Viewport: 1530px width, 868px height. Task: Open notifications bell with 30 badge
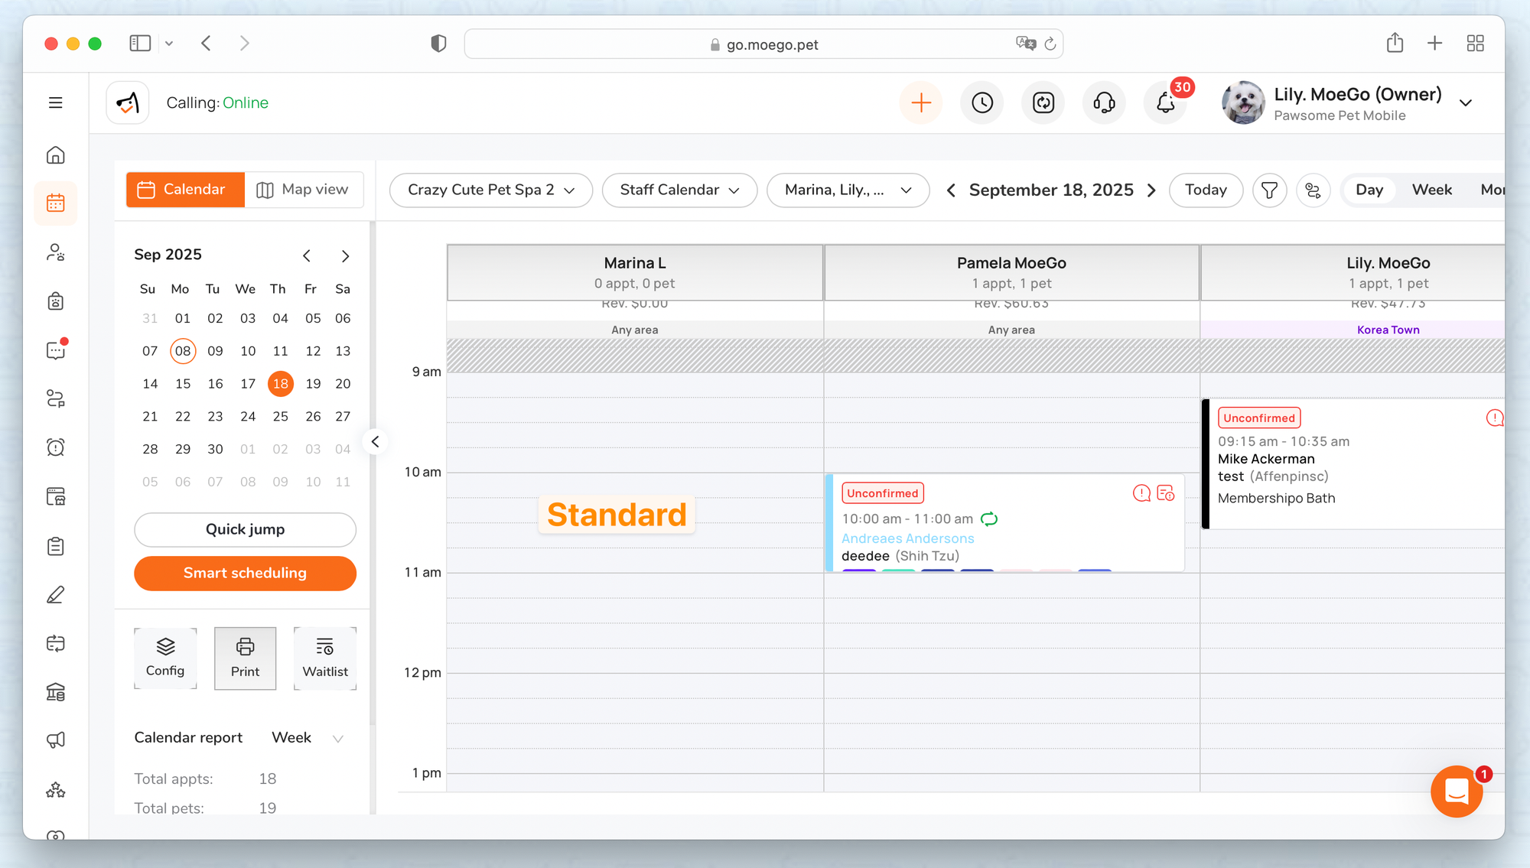click(x=1165, y=102)
